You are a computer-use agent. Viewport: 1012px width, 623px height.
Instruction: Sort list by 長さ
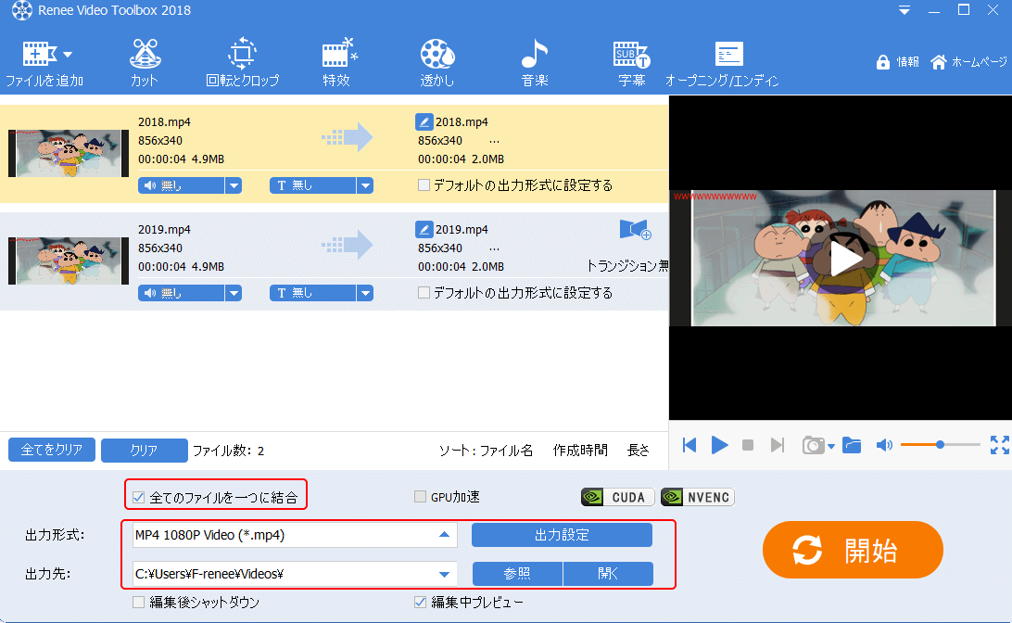click(x=639, y=450)
